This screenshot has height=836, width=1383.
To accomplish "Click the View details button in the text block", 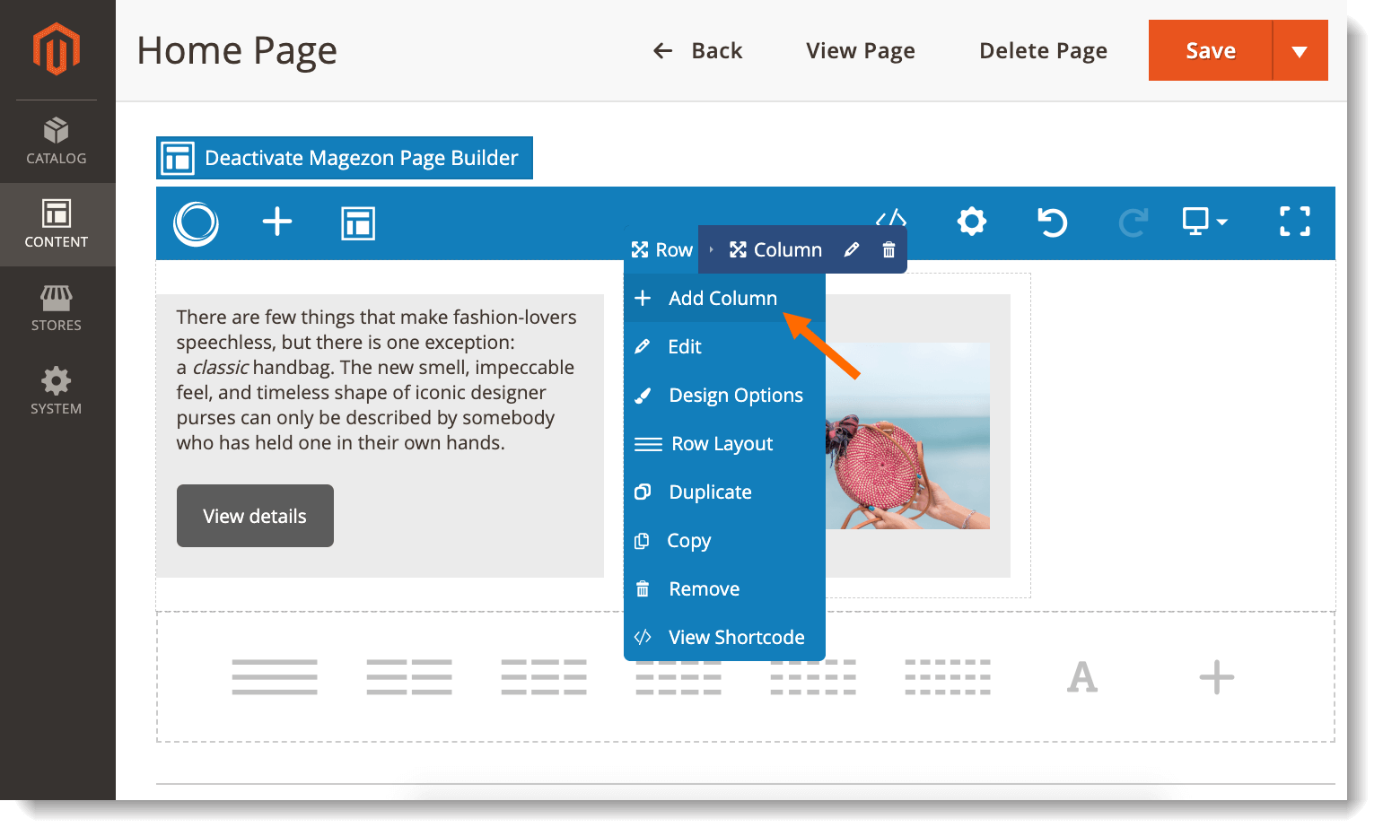I will (x=255, y=515).
